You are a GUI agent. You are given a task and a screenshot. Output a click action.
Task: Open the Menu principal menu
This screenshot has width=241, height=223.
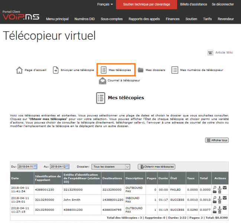[57, 19]
